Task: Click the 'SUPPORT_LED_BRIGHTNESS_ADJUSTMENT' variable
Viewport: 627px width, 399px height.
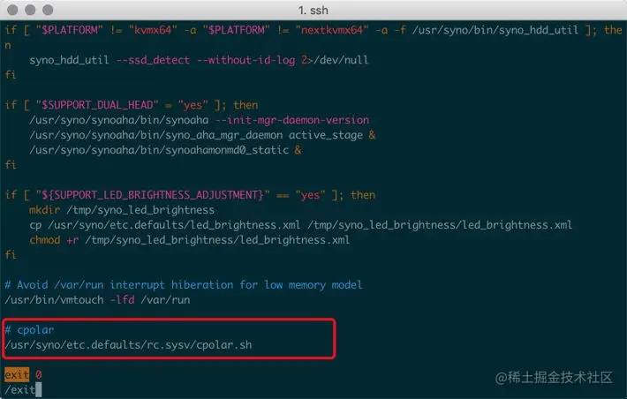Action: pyautogui.click(x=155, y=195)
